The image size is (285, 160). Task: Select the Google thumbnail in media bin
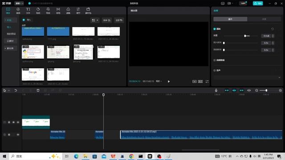coord(33,74)
